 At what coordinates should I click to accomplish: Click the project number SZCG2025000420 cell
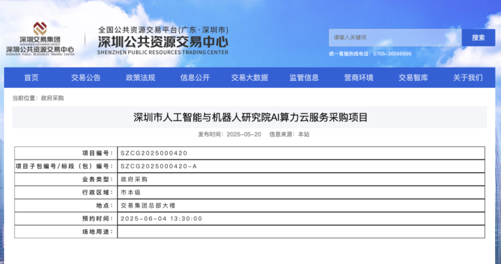(x=301, y=153)
